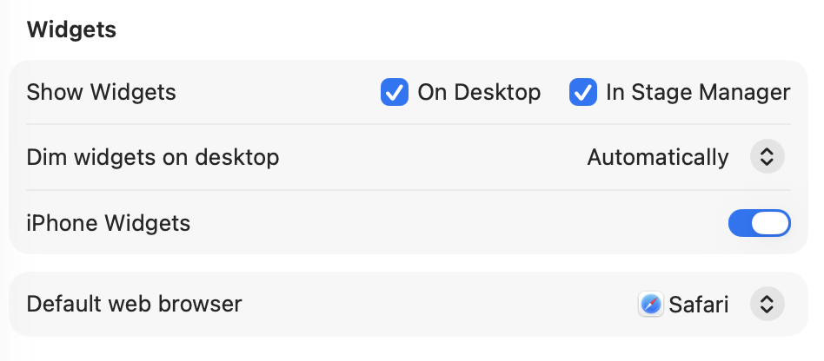Click the On Desktop label text
Viewport: 824px width, 361px height.
click(479, 92)
